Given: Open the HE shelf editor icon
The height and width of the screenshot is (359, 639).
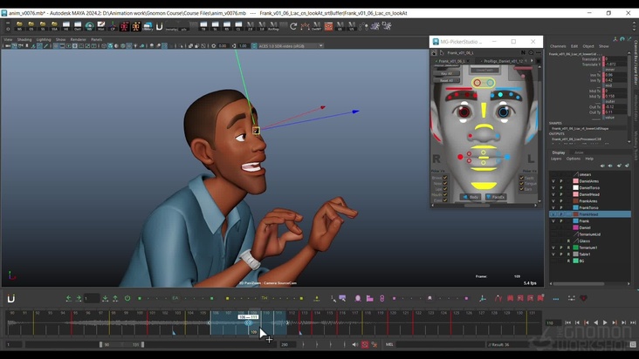Looking at the screenshot, I should tap(66, 26).
